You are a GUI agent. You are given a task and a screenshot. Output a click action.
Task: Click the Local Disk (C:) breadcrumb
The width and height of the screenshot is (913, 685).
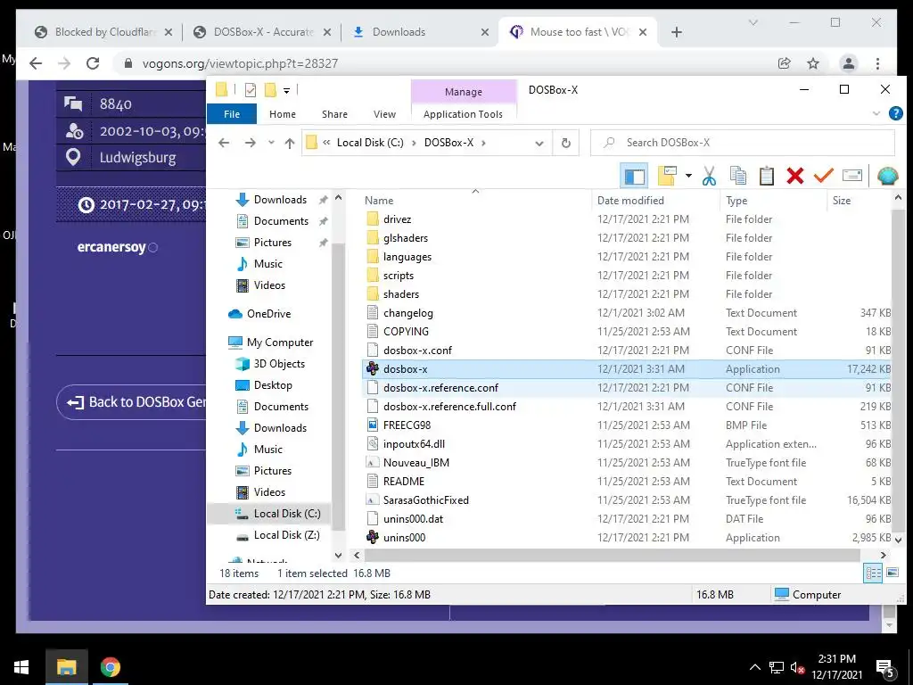coord(370,143)
